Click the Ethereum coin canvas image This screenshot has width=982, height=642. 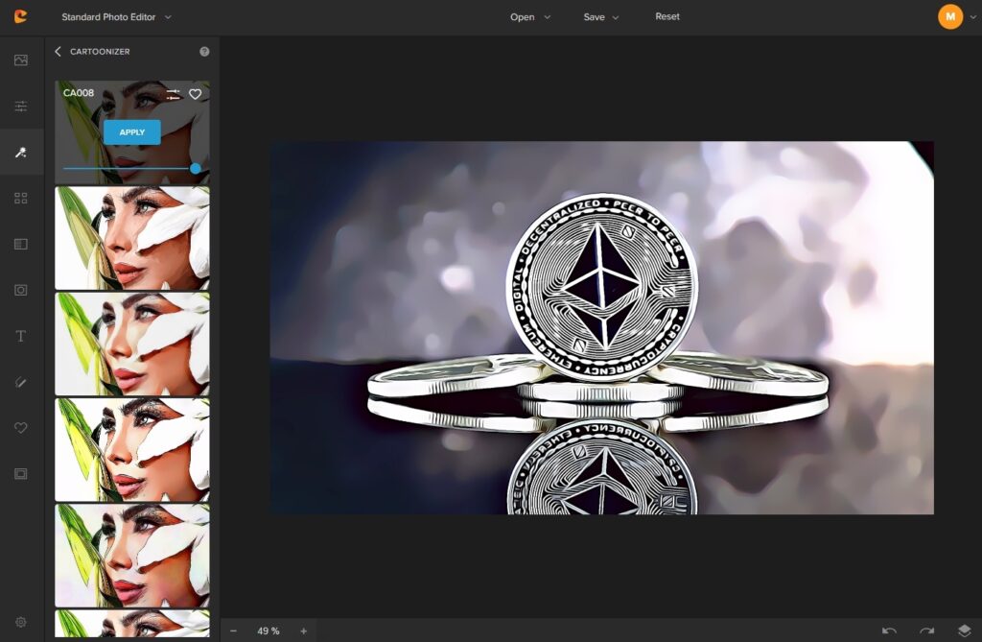point(602,328)
